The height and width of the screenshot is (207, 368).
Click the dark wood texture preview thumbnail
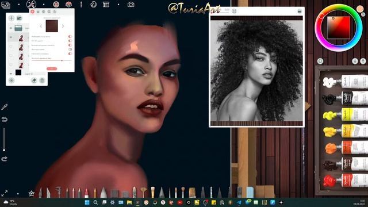[52, 26]
